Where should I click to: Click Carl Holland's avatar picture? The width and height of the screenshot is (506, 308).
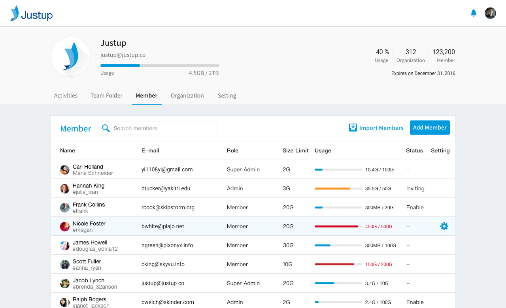click(65, 170)
